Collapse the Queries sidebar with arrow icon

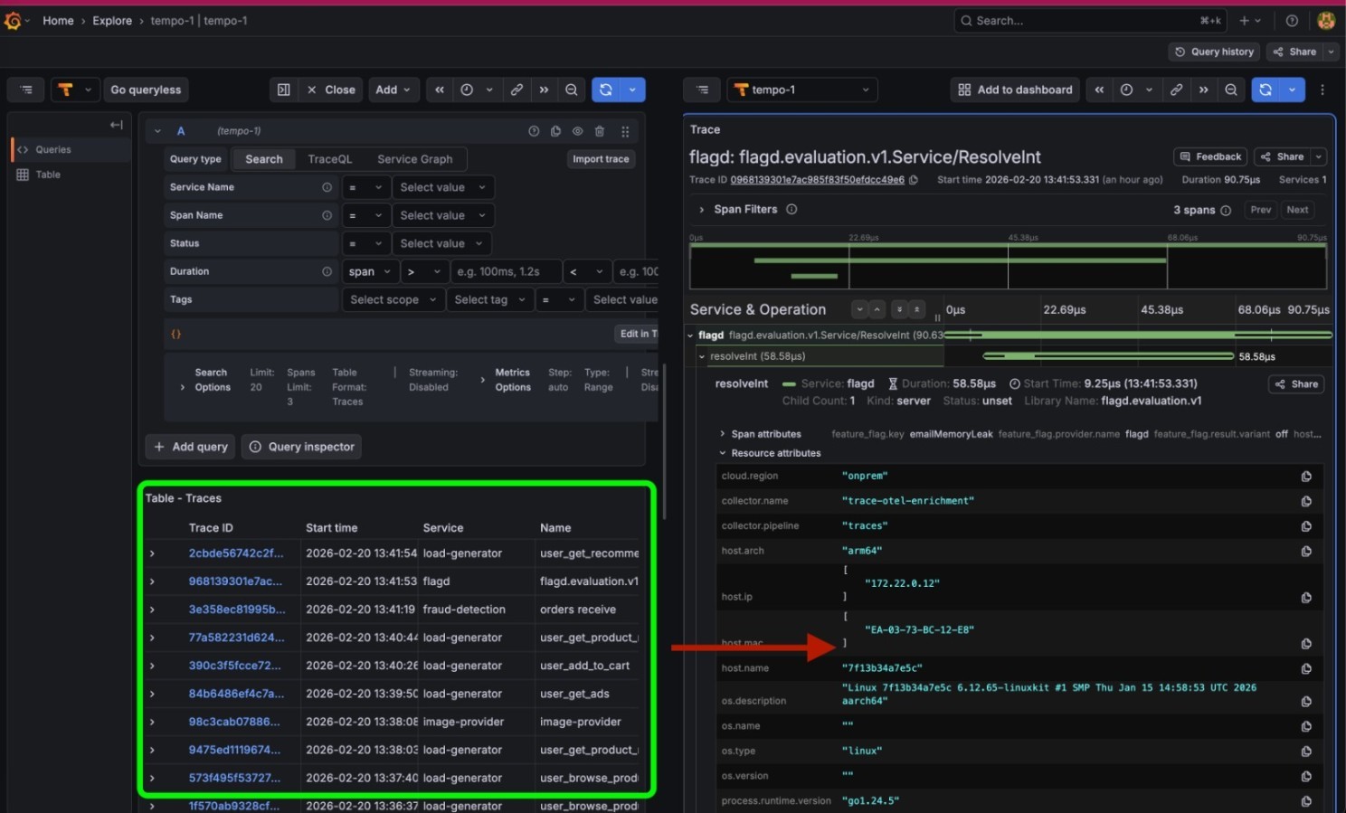coord(116,125)
